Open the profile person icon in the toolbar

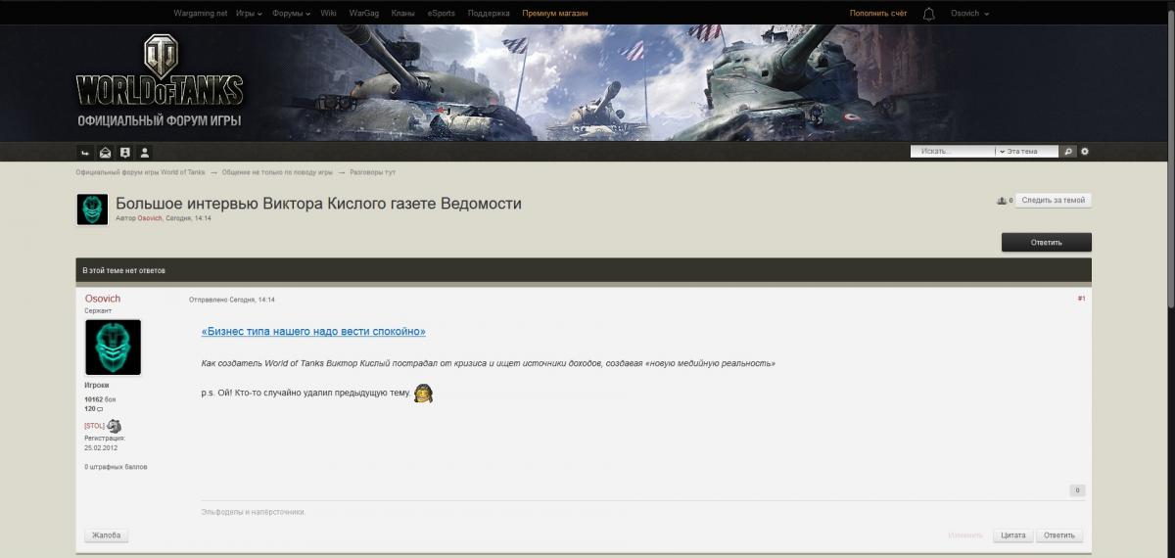(145, 152)
